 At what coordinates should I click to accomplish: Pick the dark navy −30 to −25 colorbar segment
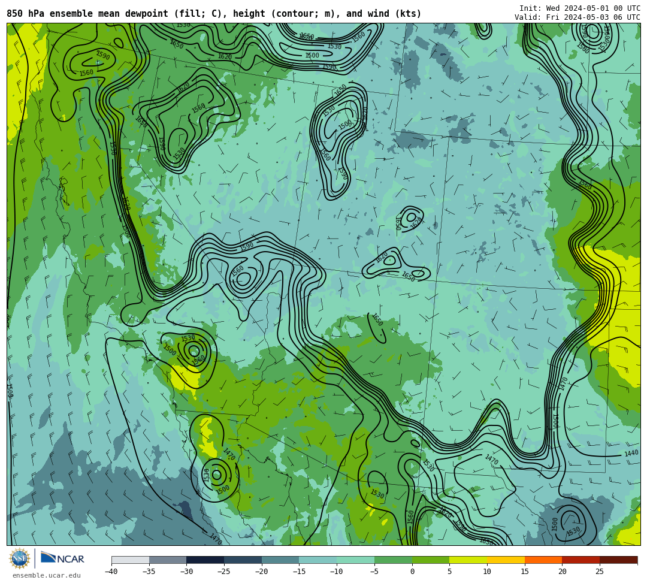205,560
